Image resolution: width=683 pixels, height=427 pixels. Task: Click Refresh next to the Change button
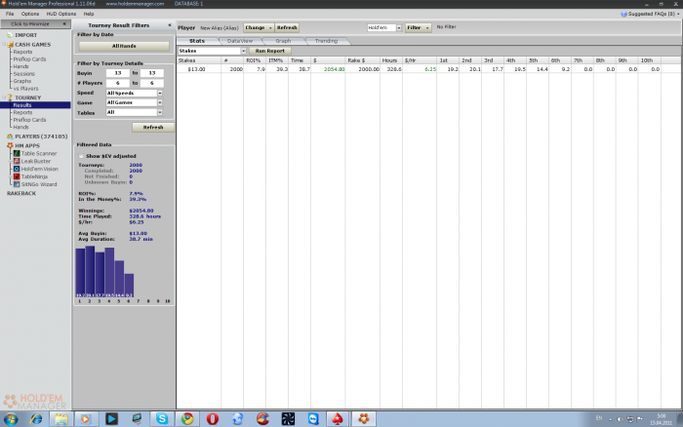coord(287,28)
